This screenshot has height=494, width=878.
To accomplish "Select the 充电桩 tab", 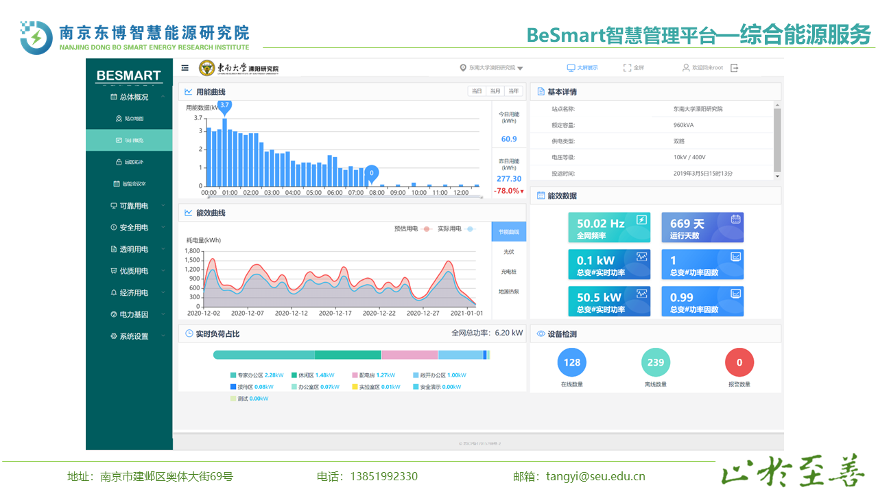I will point(509,272).
